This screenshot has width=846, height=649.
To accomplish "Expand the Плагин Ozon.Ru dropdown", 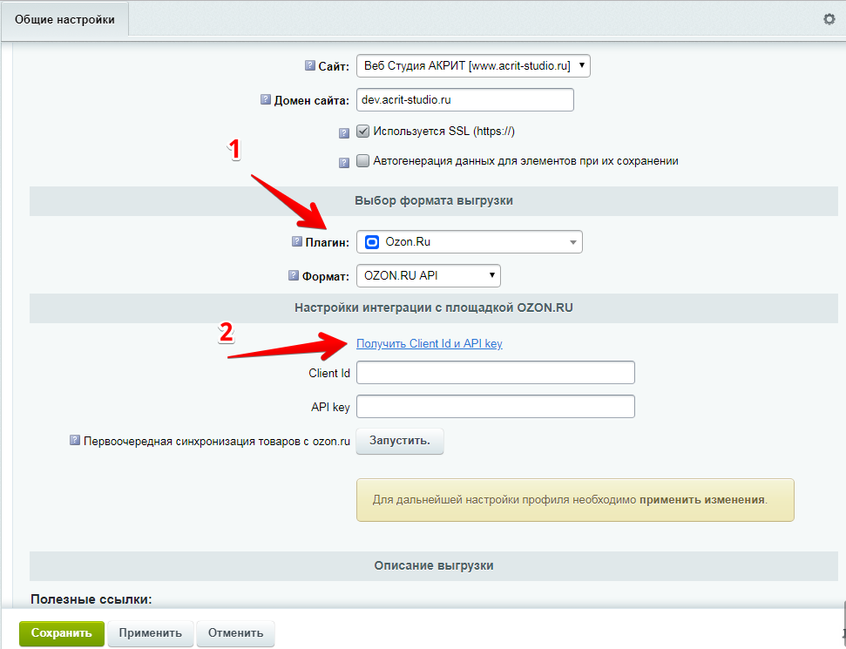I will point(470,242).
